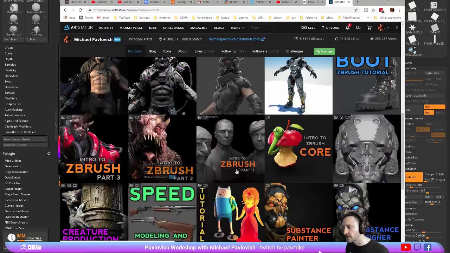
Task: Toggle the Smt button in Geometry
Action: [x=435, y=107]
